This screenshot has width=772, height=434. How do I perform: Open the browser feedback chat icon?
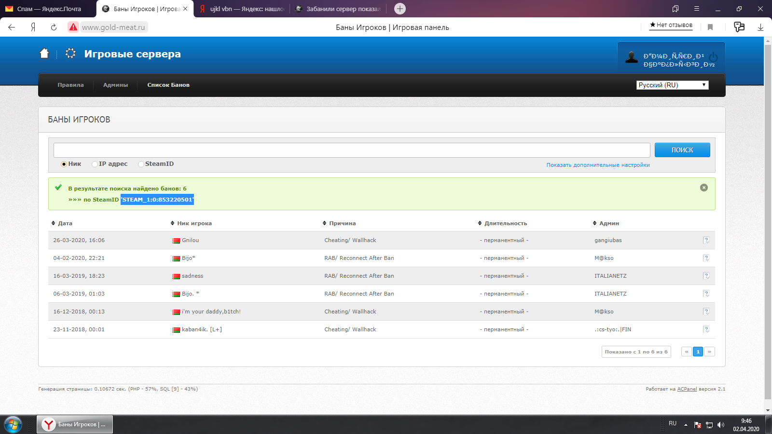[739, 27]
